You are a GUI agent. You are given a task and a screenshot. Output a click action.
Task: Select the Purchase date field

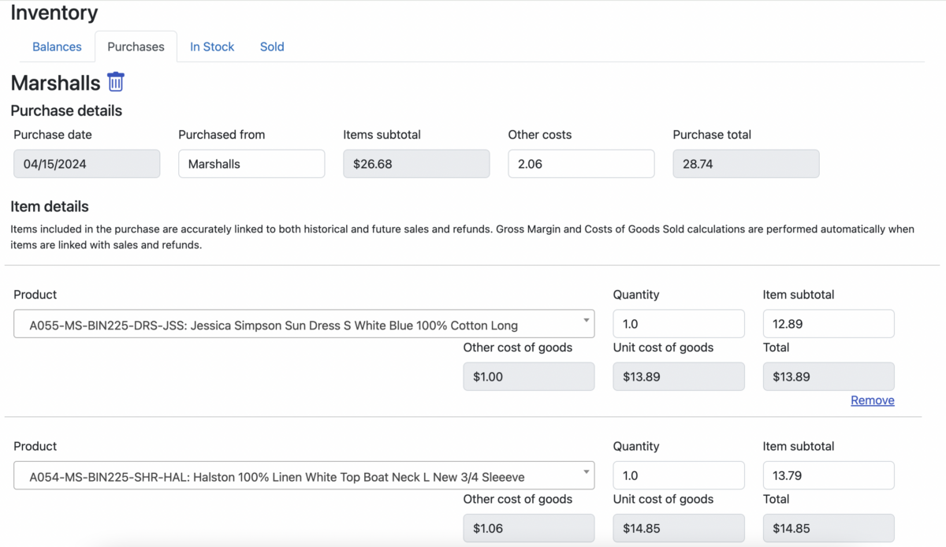tap(87, 163)
